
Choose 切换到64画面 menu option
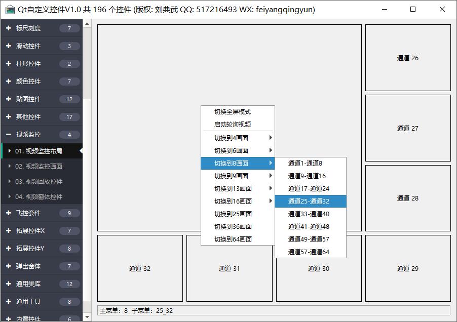pos(233,239)
